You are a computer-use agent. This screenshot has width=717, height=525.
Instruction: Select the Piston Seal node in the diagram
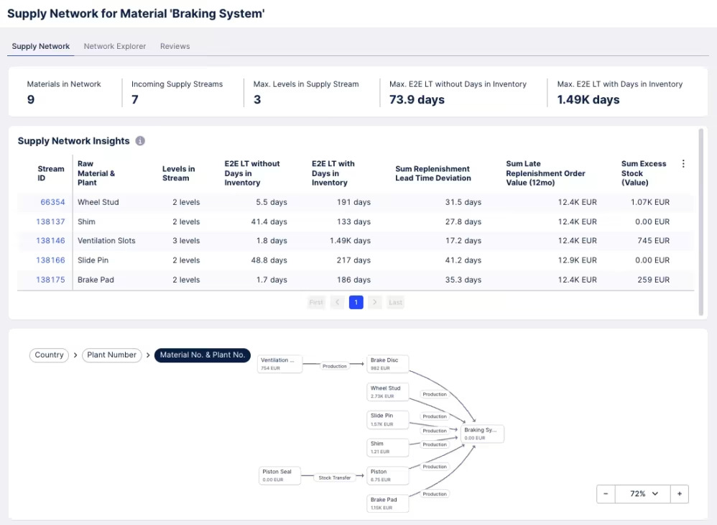click(279, 475)
